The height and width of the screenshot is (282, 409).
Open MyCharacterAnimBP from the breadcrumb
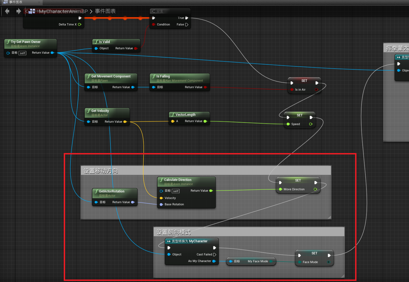pyautogui.click(x=63, y=11)
